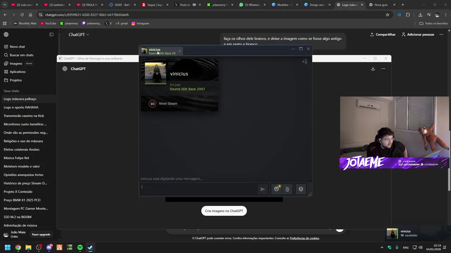Open Projetos section
This screenshot has height=253, width=451.
[28, 80]
